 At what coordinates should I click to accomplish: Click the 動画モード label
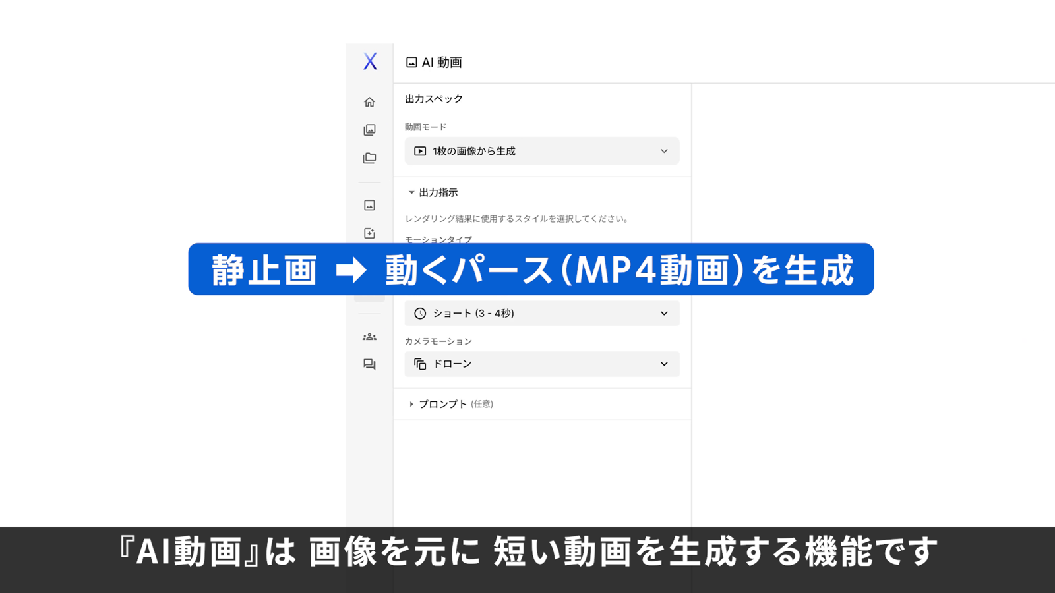coord(425,127)
